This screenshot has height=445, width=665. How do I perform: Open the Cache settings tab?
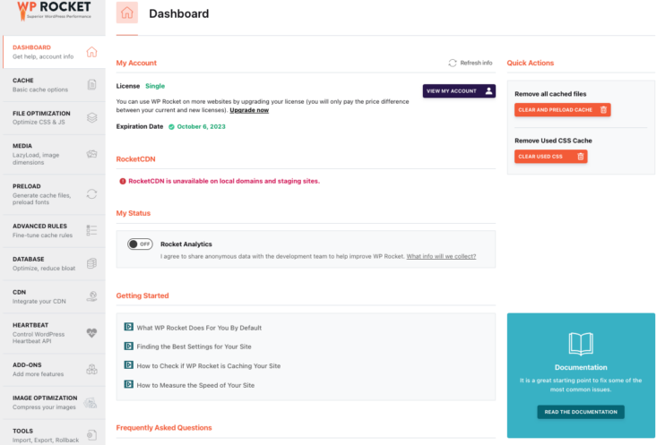(x=54, y=85)
